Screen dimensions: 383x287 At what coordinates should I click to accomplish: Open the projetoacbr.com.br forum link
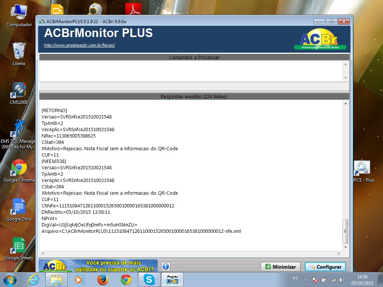point(79,45)
